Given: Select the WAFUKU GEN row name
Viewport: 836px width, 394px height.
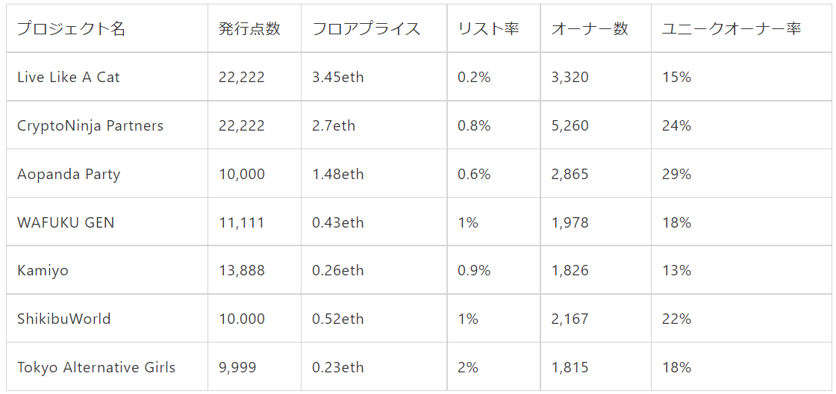Looking at the screenshot, I should (66, 222).
